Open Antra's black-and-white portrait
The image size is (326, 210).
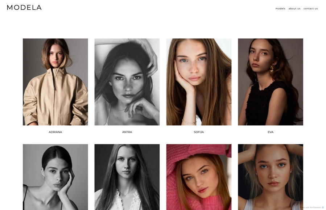click(x=127, y=82)
